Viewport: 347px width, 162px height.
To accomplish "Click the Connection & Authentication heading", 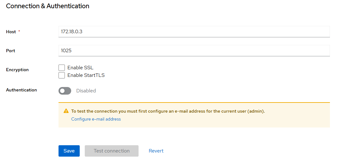I will [x=47, y=6].
